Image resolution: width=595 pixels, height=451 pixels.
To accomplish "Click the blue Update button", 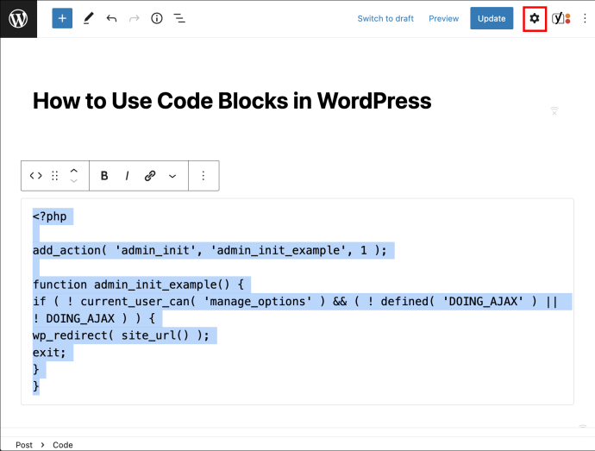I will 492,18.
